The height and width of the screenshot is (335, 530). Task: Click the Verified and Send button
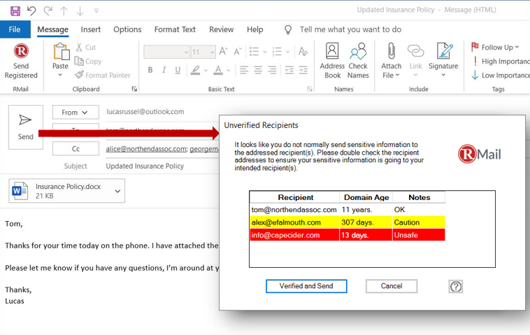tap(306, 286)
